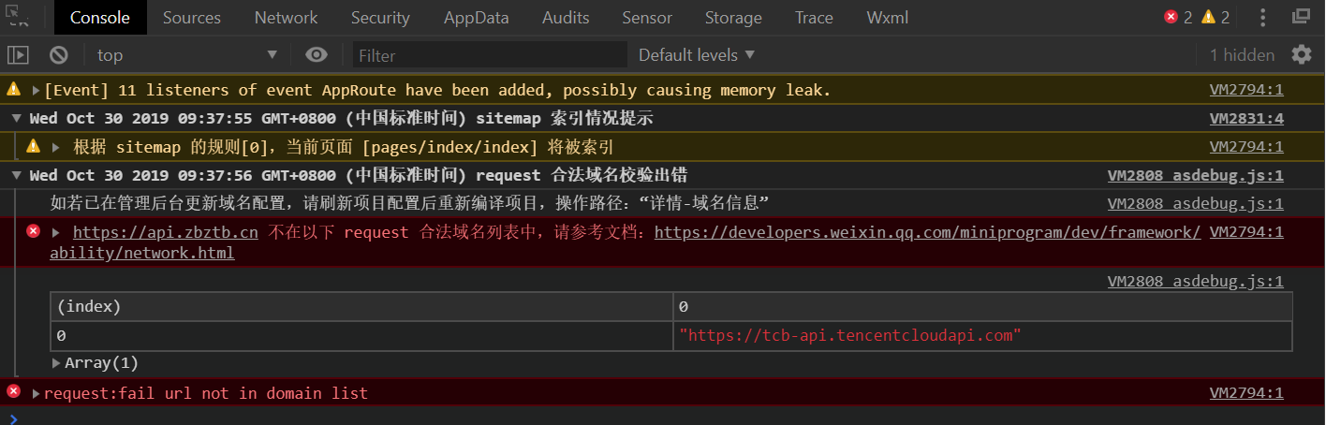Click the red error count badge

[x=1178, y=17]
